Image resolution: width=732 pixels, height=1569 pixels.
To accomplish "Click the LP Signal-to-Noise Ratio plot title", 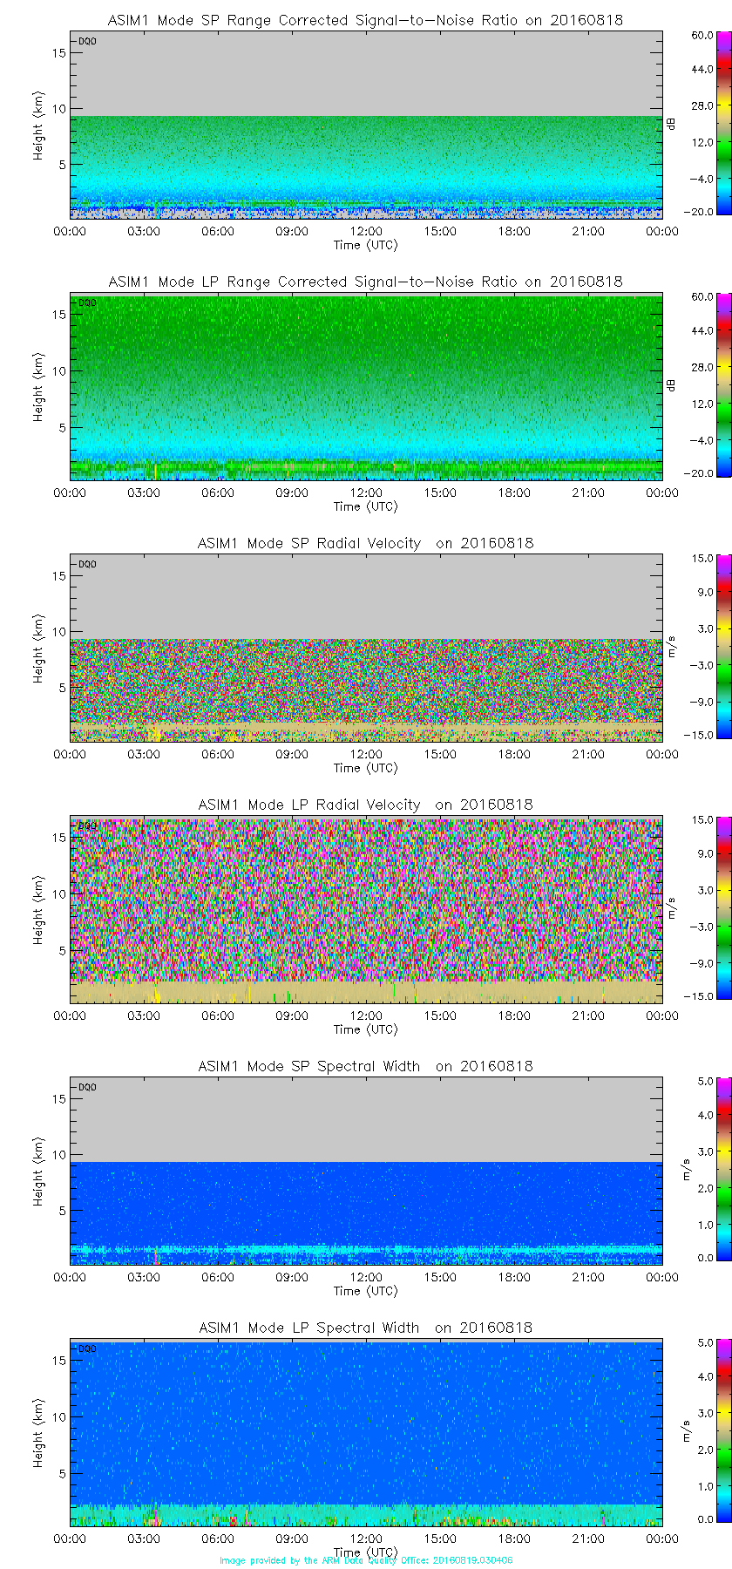I will pyautogui.click(x=365, y=282).
